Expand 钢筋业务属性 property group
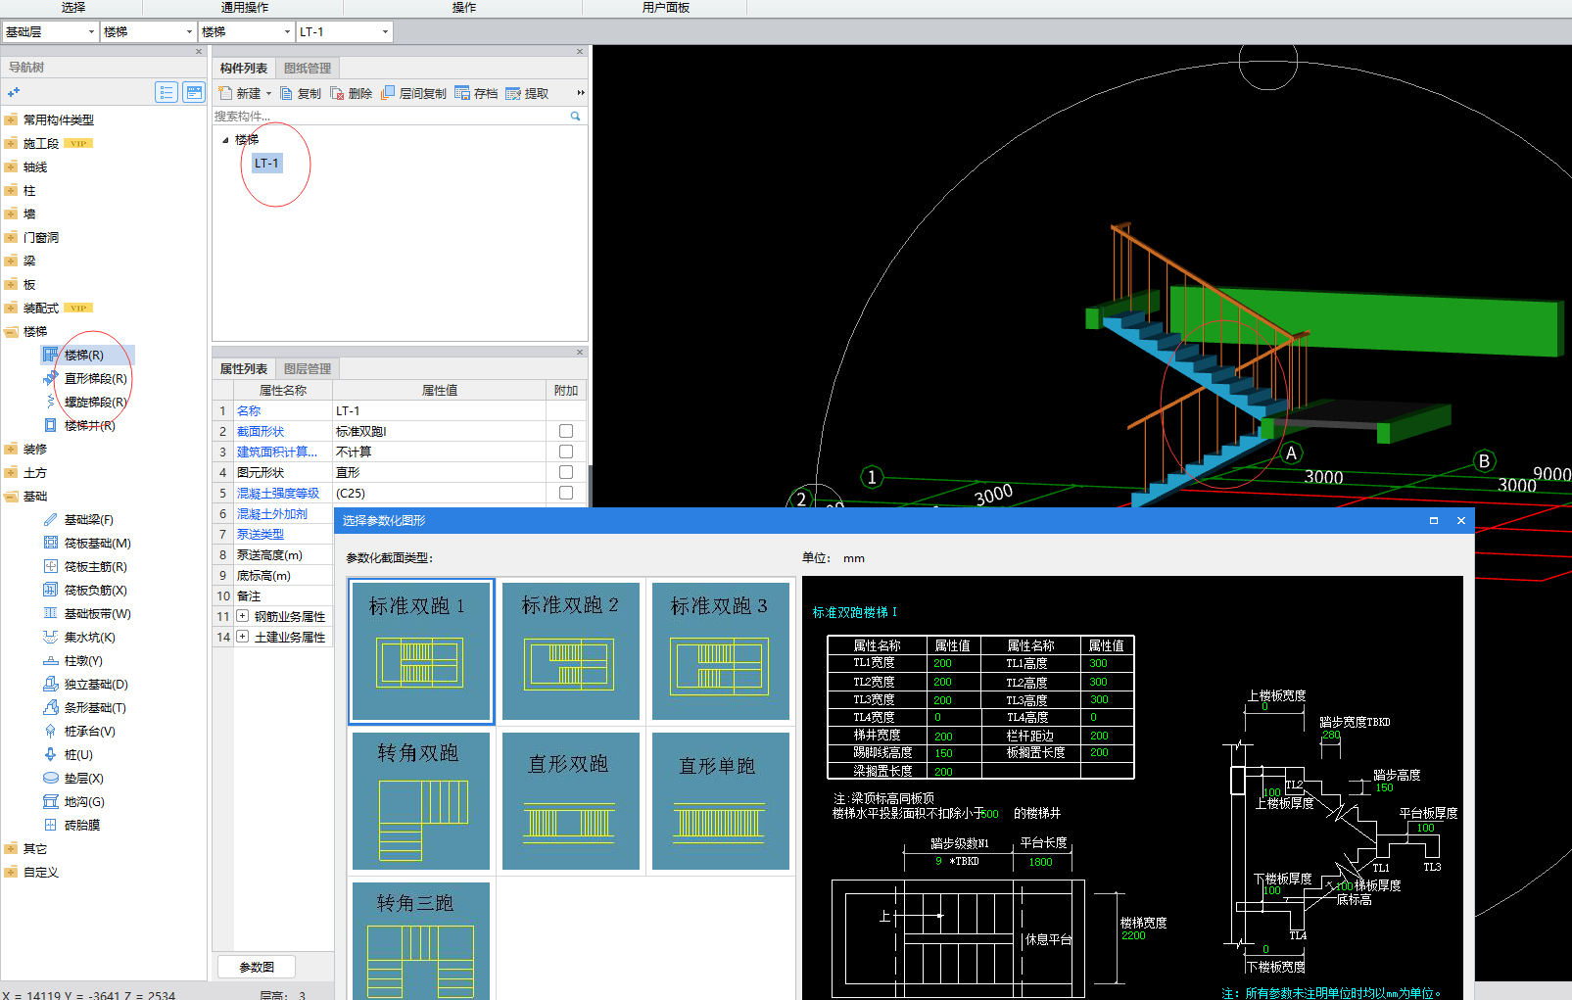The width and height of the screenshot is (1572, 1000). point(243,616)
